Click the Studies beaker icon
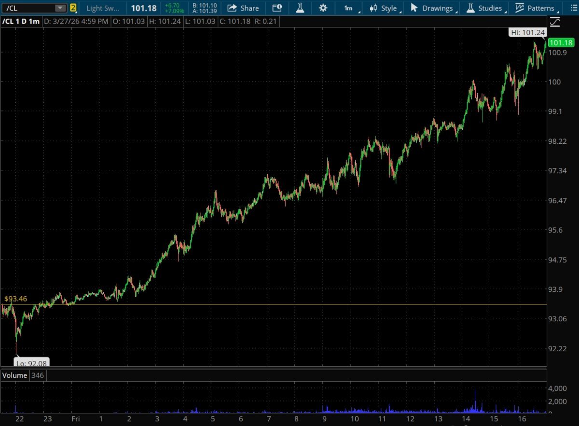Viewport: 579px width, 426px height. click(x=470, y=8)
